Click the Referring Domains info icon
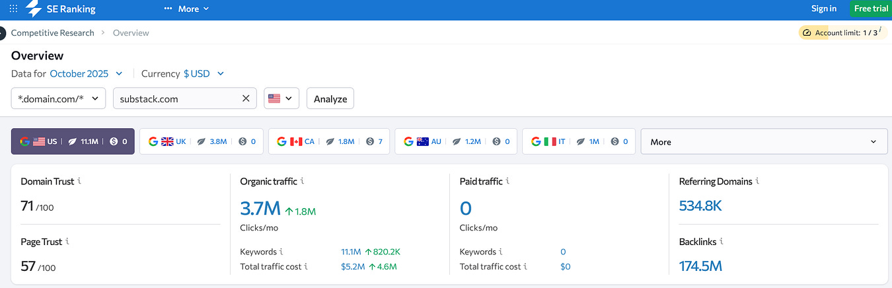Viewport: 892px width, 288px height. 757,180
